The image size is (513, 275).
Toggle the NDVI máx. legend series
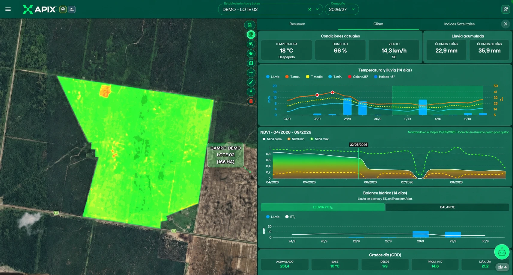(x=320, y=139)
